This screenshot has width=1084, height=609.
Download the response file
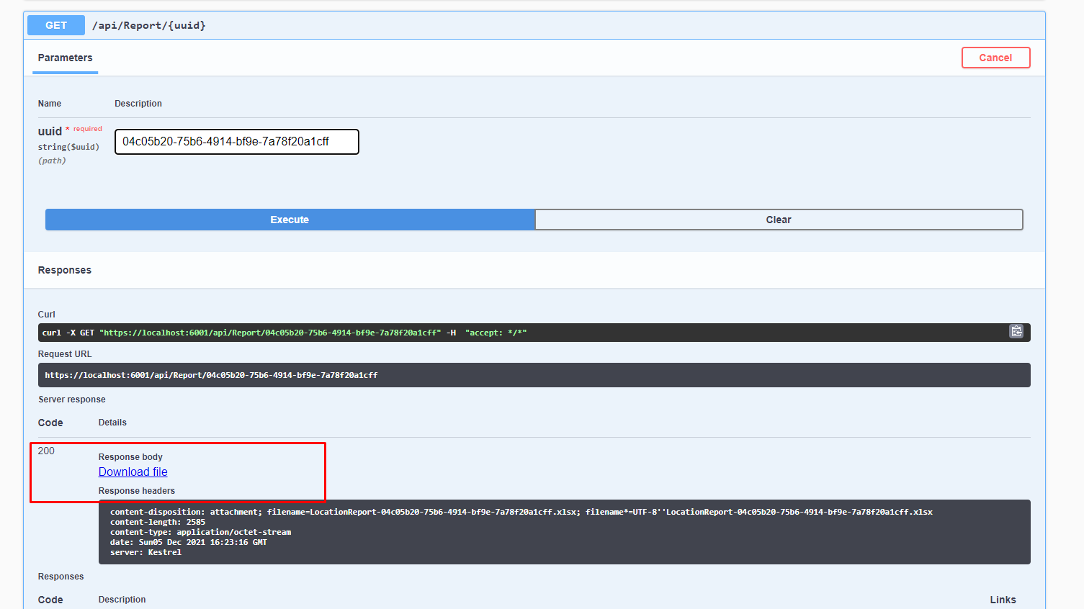click(133, 472)
